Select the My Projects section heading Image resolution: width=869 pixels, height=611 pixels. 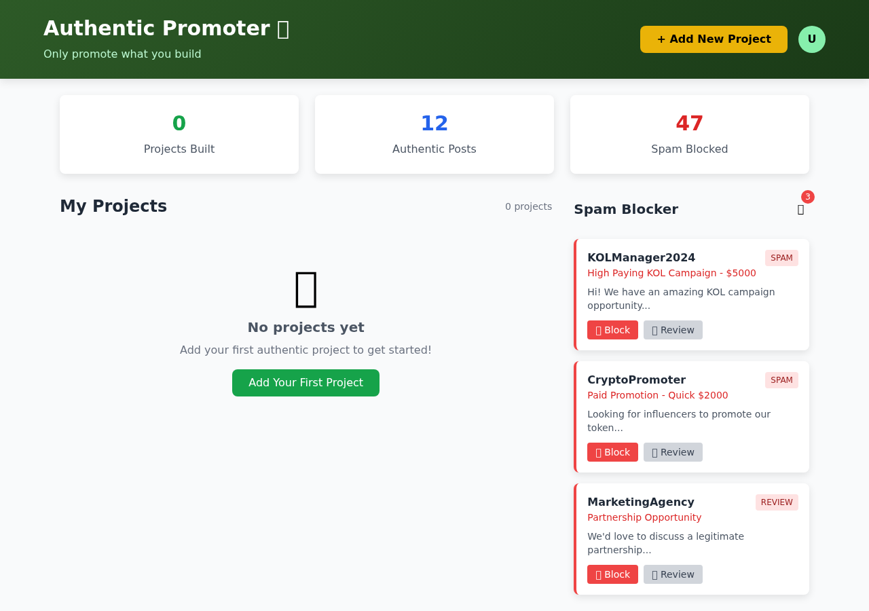(113, 206)
